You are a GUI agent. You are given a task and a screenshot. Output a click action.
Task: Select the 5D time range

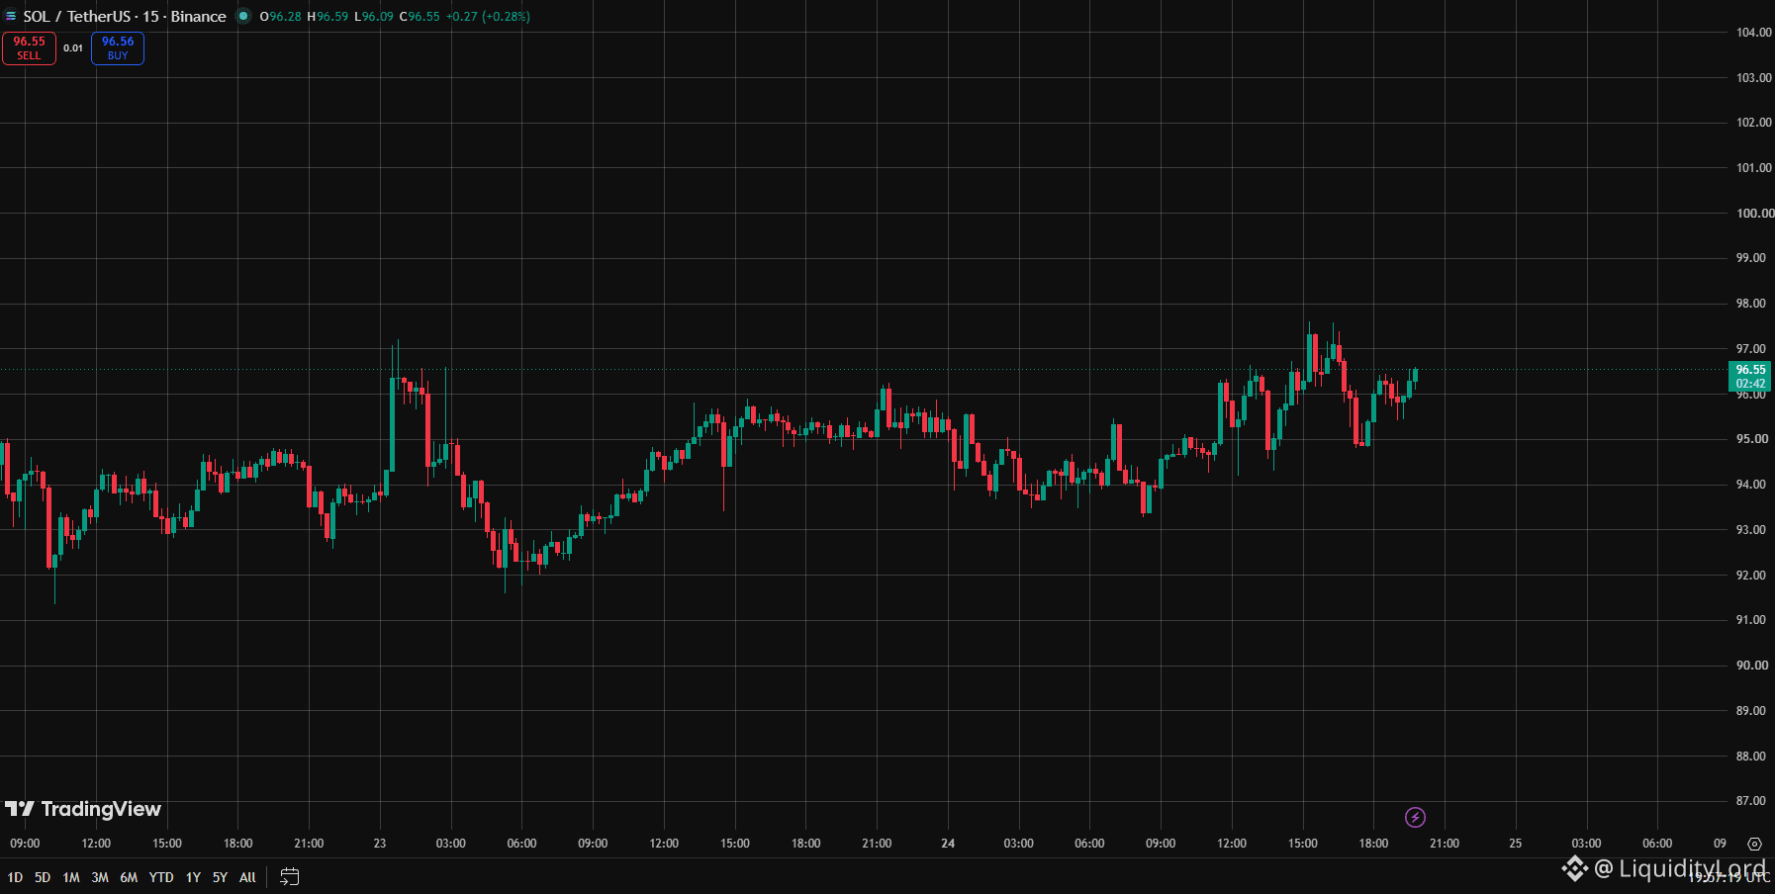(43, 877)
